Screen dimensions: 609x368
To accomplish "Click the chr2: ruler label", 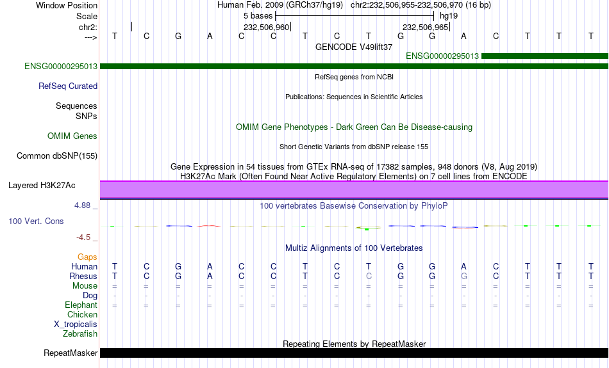I will pos(88,27).
